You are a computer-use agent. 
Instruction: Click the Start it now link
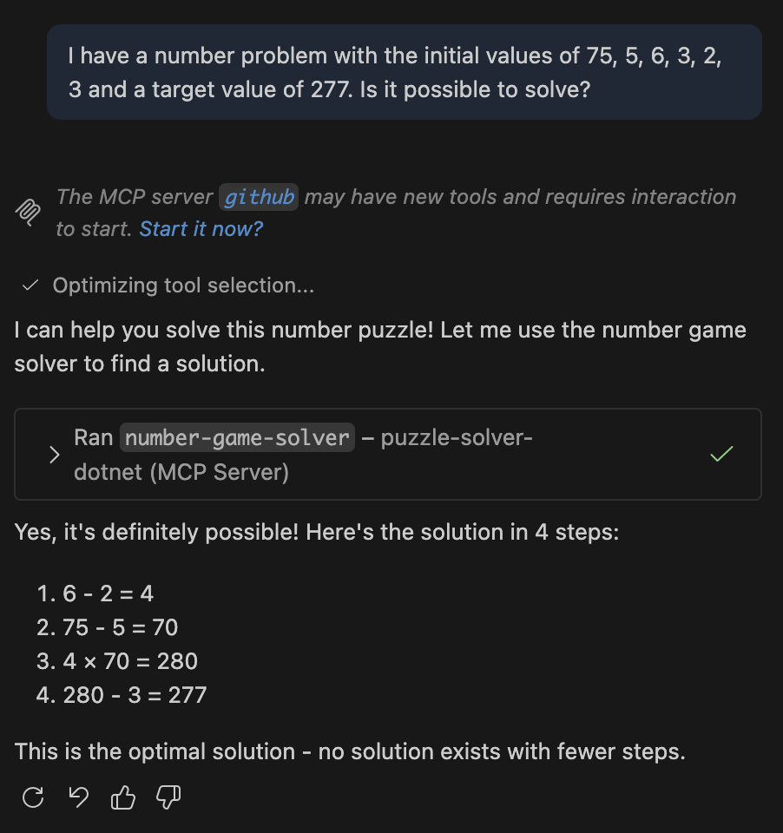tap(201, 228)
